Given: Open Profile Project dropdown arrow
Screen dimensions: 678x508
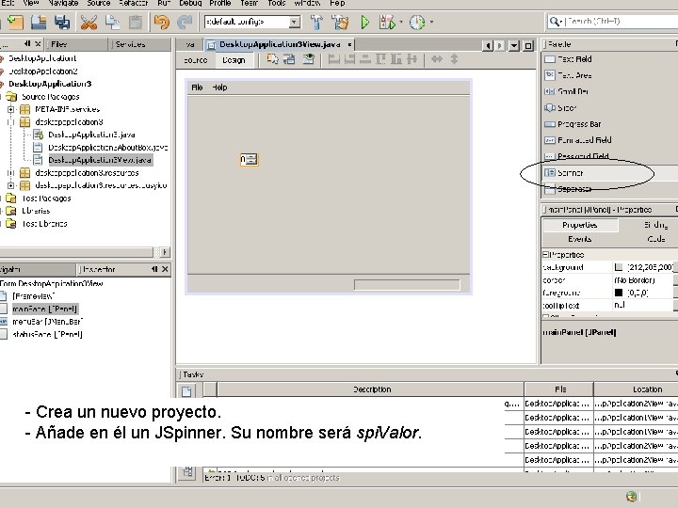Looking at the screenshot, I should [431, 22].
